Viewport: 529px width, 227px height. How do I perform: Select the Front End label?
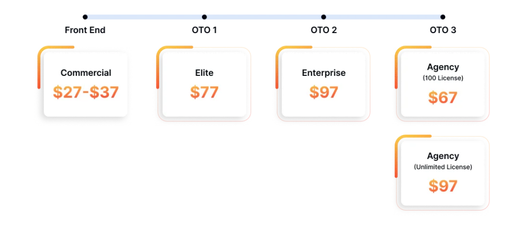pyautogui.click(x=85, y=30)
